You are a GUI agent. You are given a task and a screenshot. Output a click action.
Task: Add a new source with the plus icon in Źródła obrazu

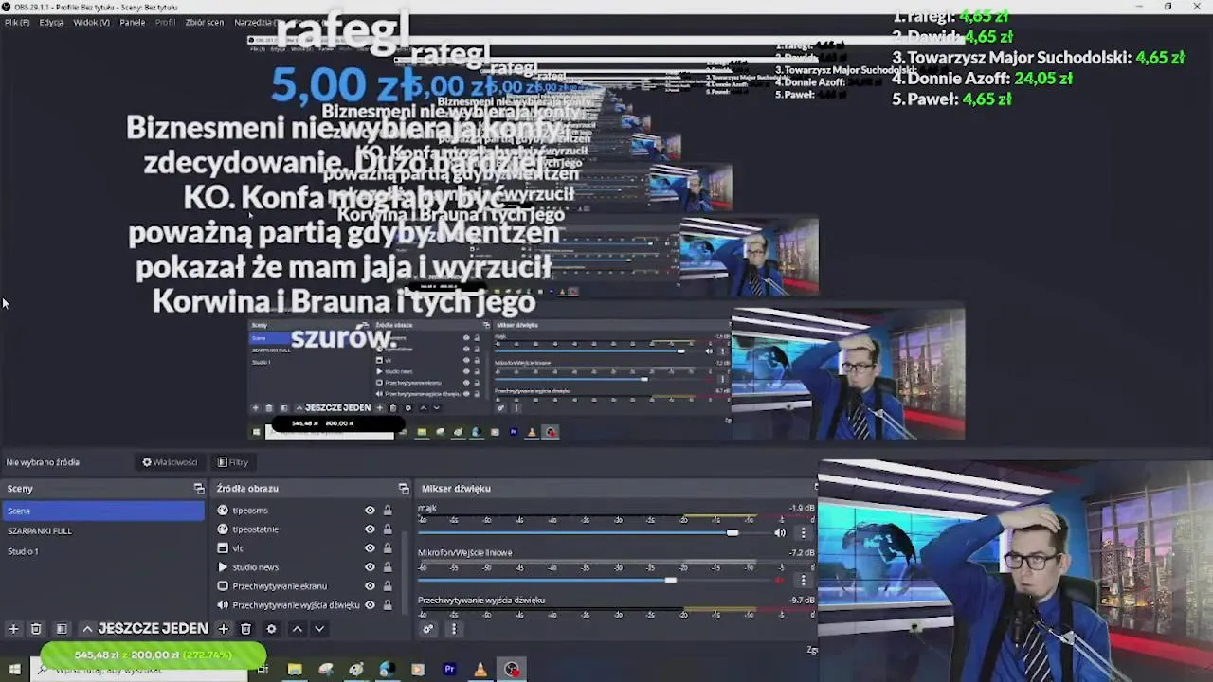pyautogui.click(x=224, y=629)
